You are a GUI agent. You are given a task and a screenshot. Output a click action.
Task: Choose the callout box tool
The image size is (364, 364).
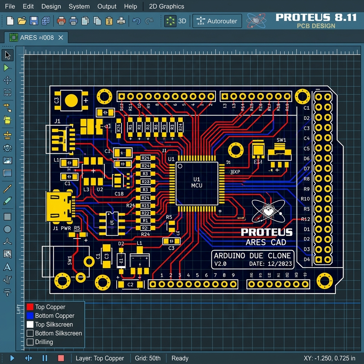tap(7, 173)
